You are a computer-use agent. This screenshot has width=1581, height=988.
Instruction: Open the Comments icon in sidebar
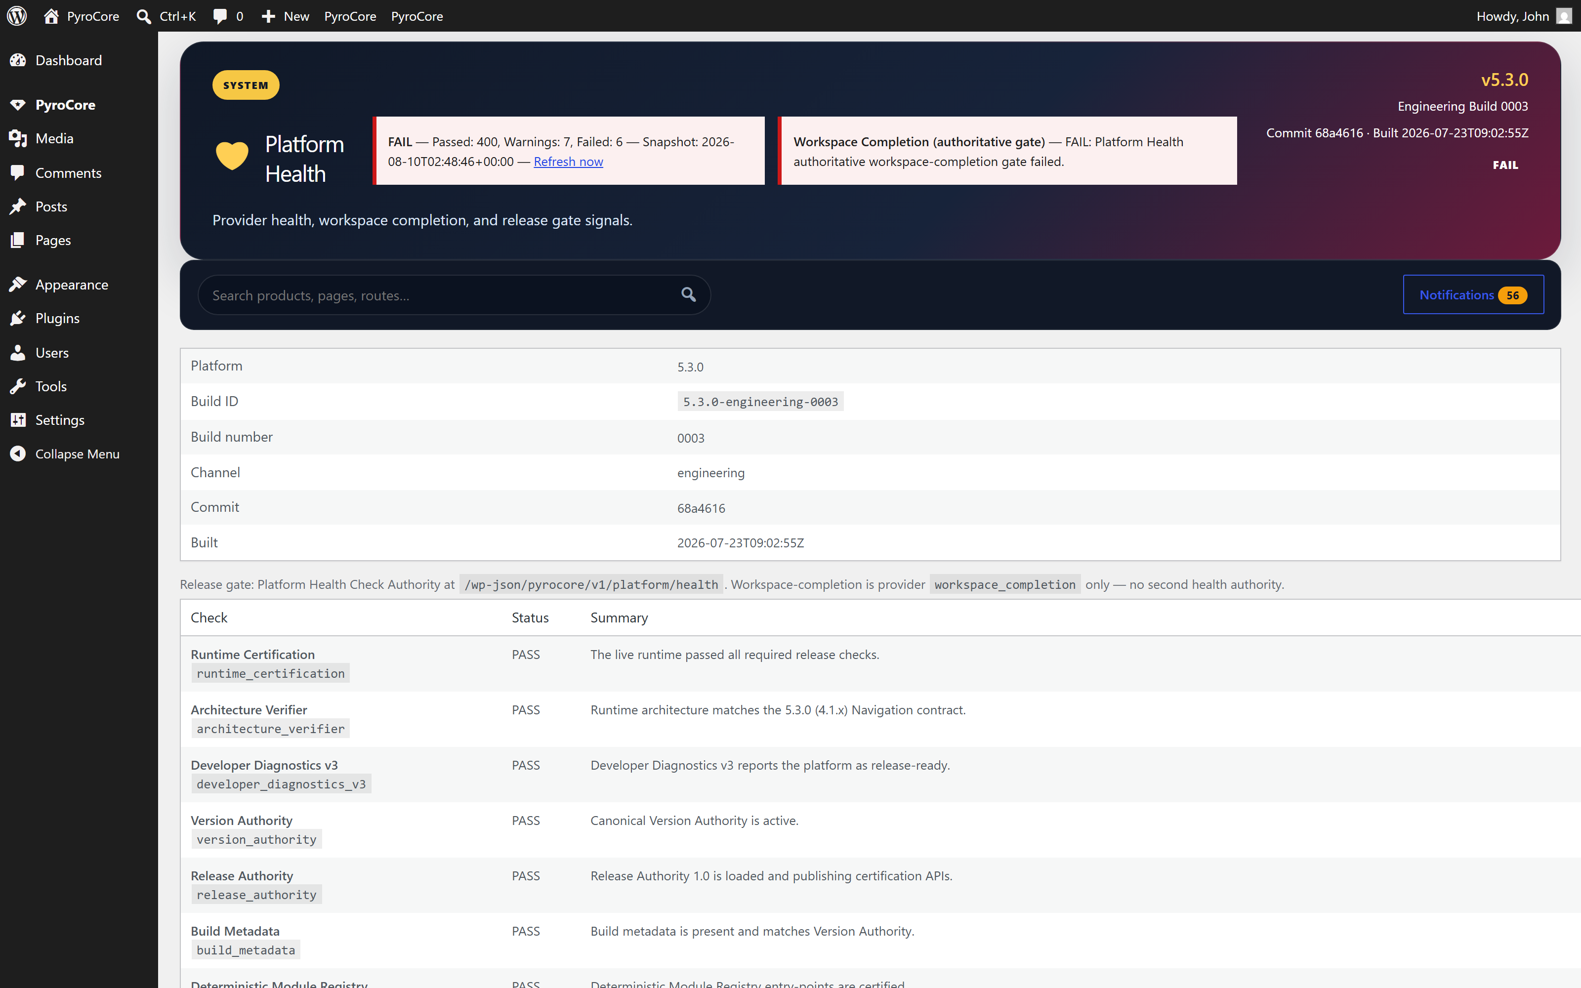click(18, 172)
